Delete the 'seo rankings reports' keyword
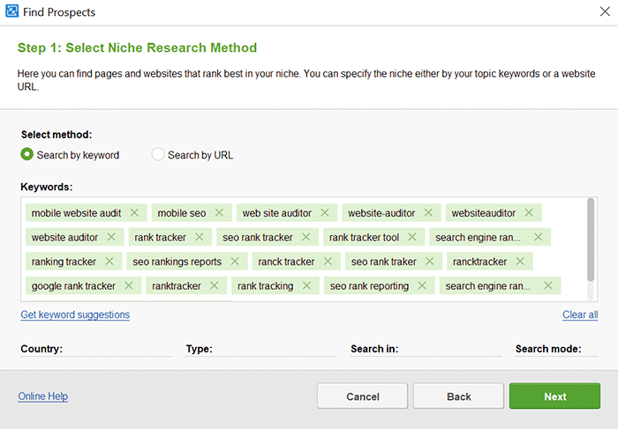 pos(235,261)
